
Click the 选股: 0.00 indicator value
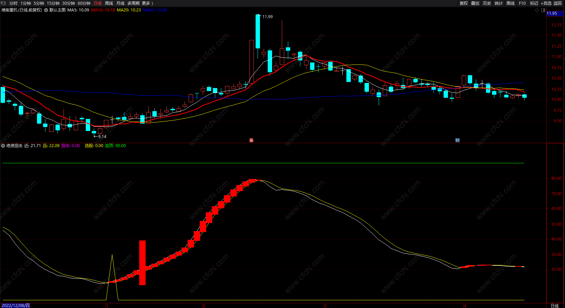tap(94, 146)
